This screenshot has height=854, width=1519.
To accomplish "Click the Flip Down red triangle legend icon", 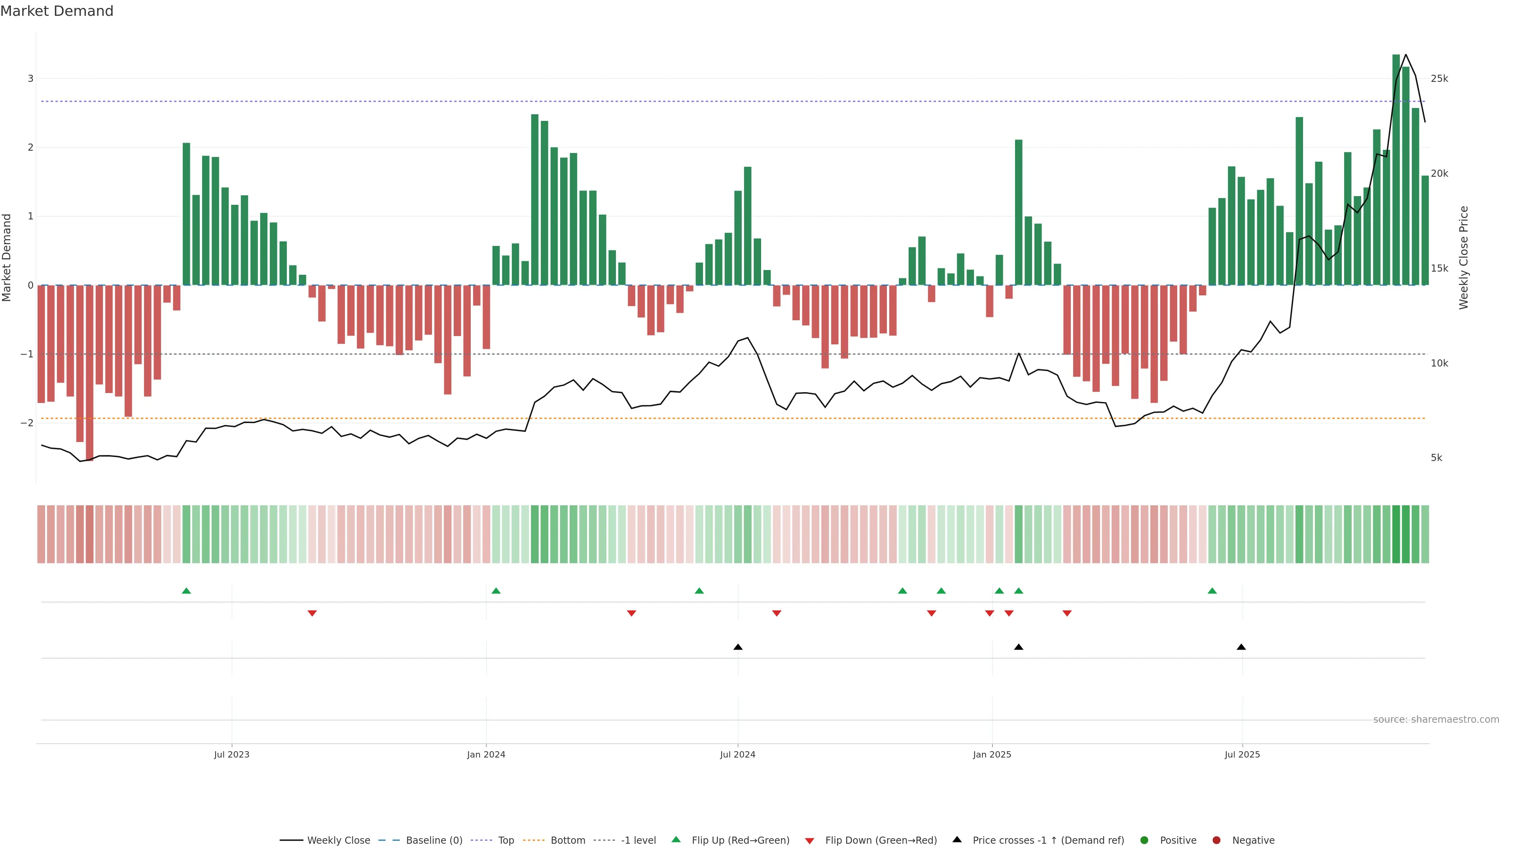I will click(810, 841).
